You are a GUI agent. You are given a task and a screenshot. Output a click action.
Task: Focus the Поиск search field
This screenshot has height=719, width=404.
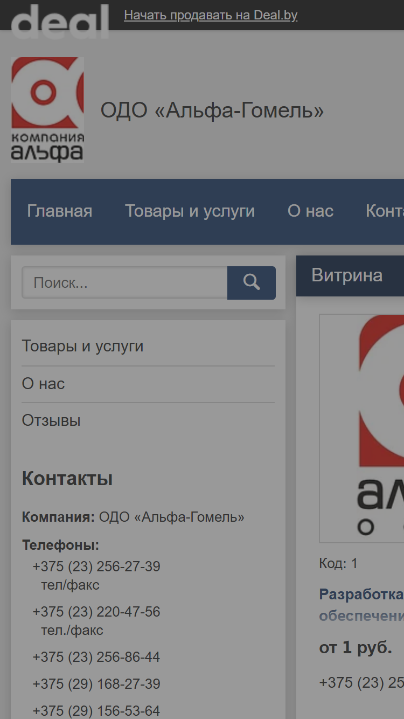coord(124,282)
